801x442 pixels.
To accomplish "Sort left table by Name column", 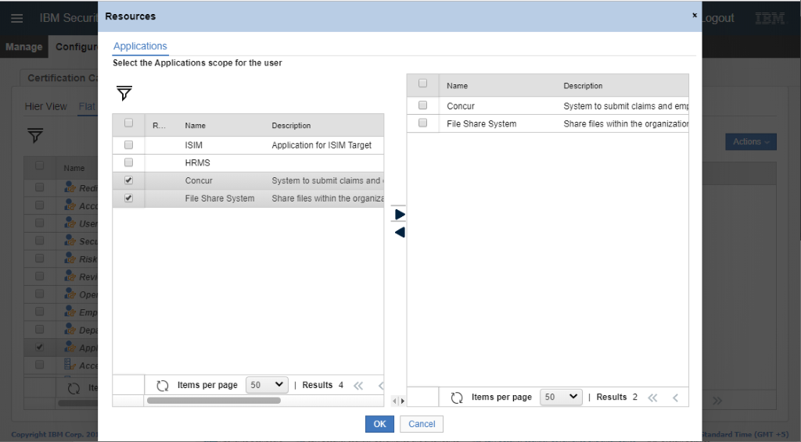I will click(195, 126).
